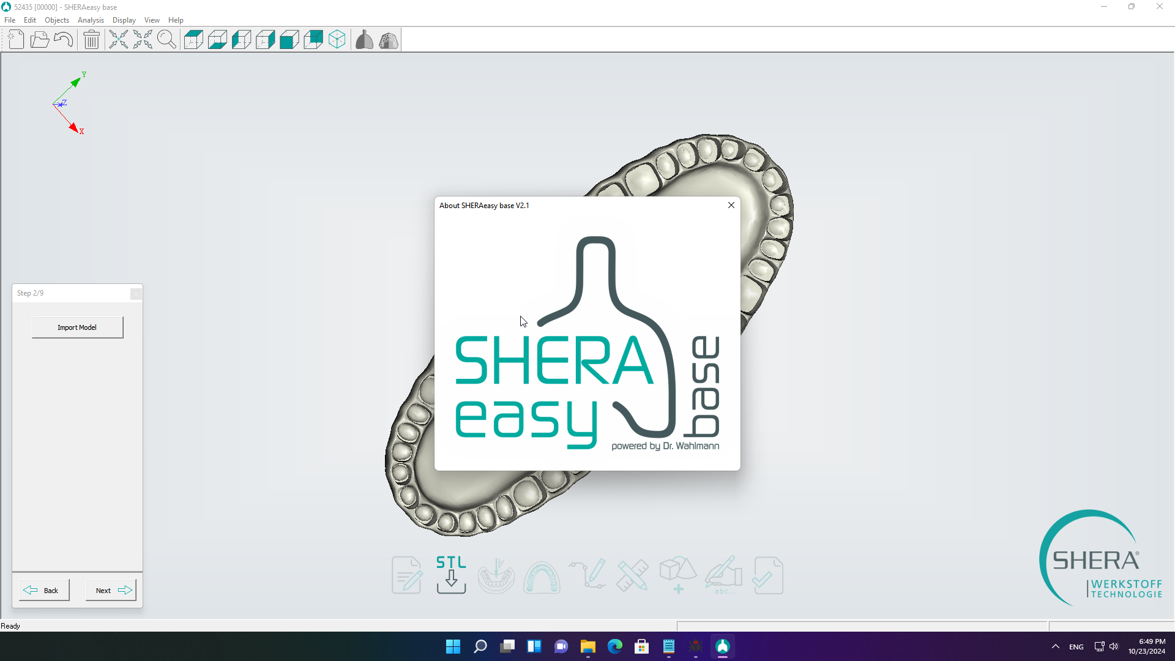Open the Objects menu
Screen dimensions: 1175x661
57,20
